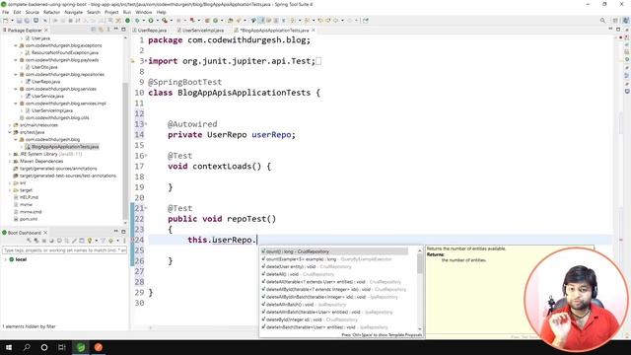Minimize the Boot Dashboard panel
Image resolution: width=631 pixels, height=355 pixels.
(116, 232)
